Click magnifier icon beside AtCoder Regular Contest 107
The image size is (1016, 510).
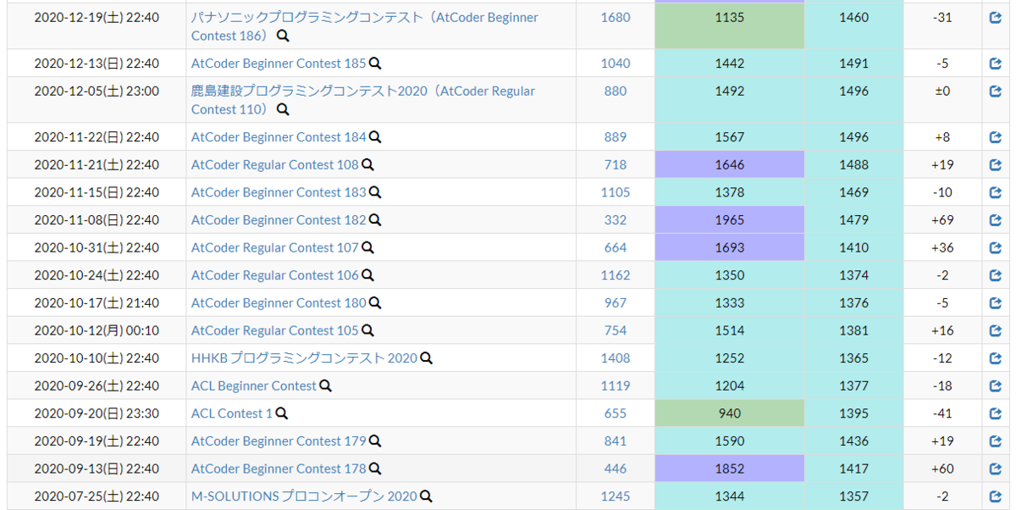coord(367,247)
